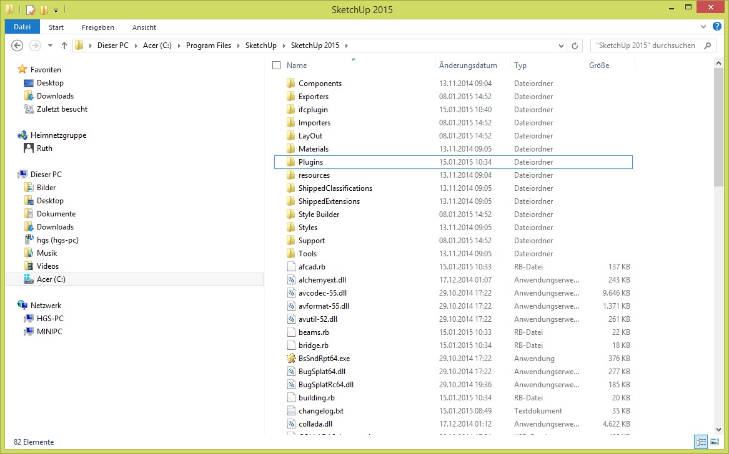Image resolution: width=729 pixels, height=454 pixels.
Task: Sort files by Änderungsdatum column header
Action: point(468,65)
